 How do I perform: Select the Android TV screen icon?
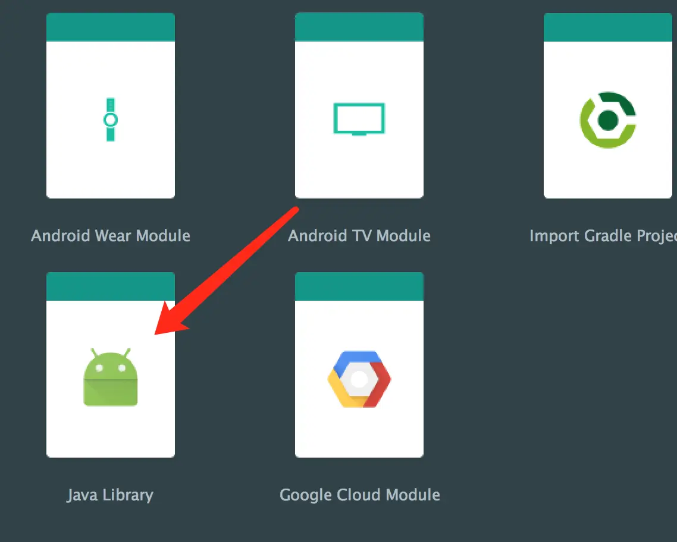pyautogui.click(x=359, y=119)
